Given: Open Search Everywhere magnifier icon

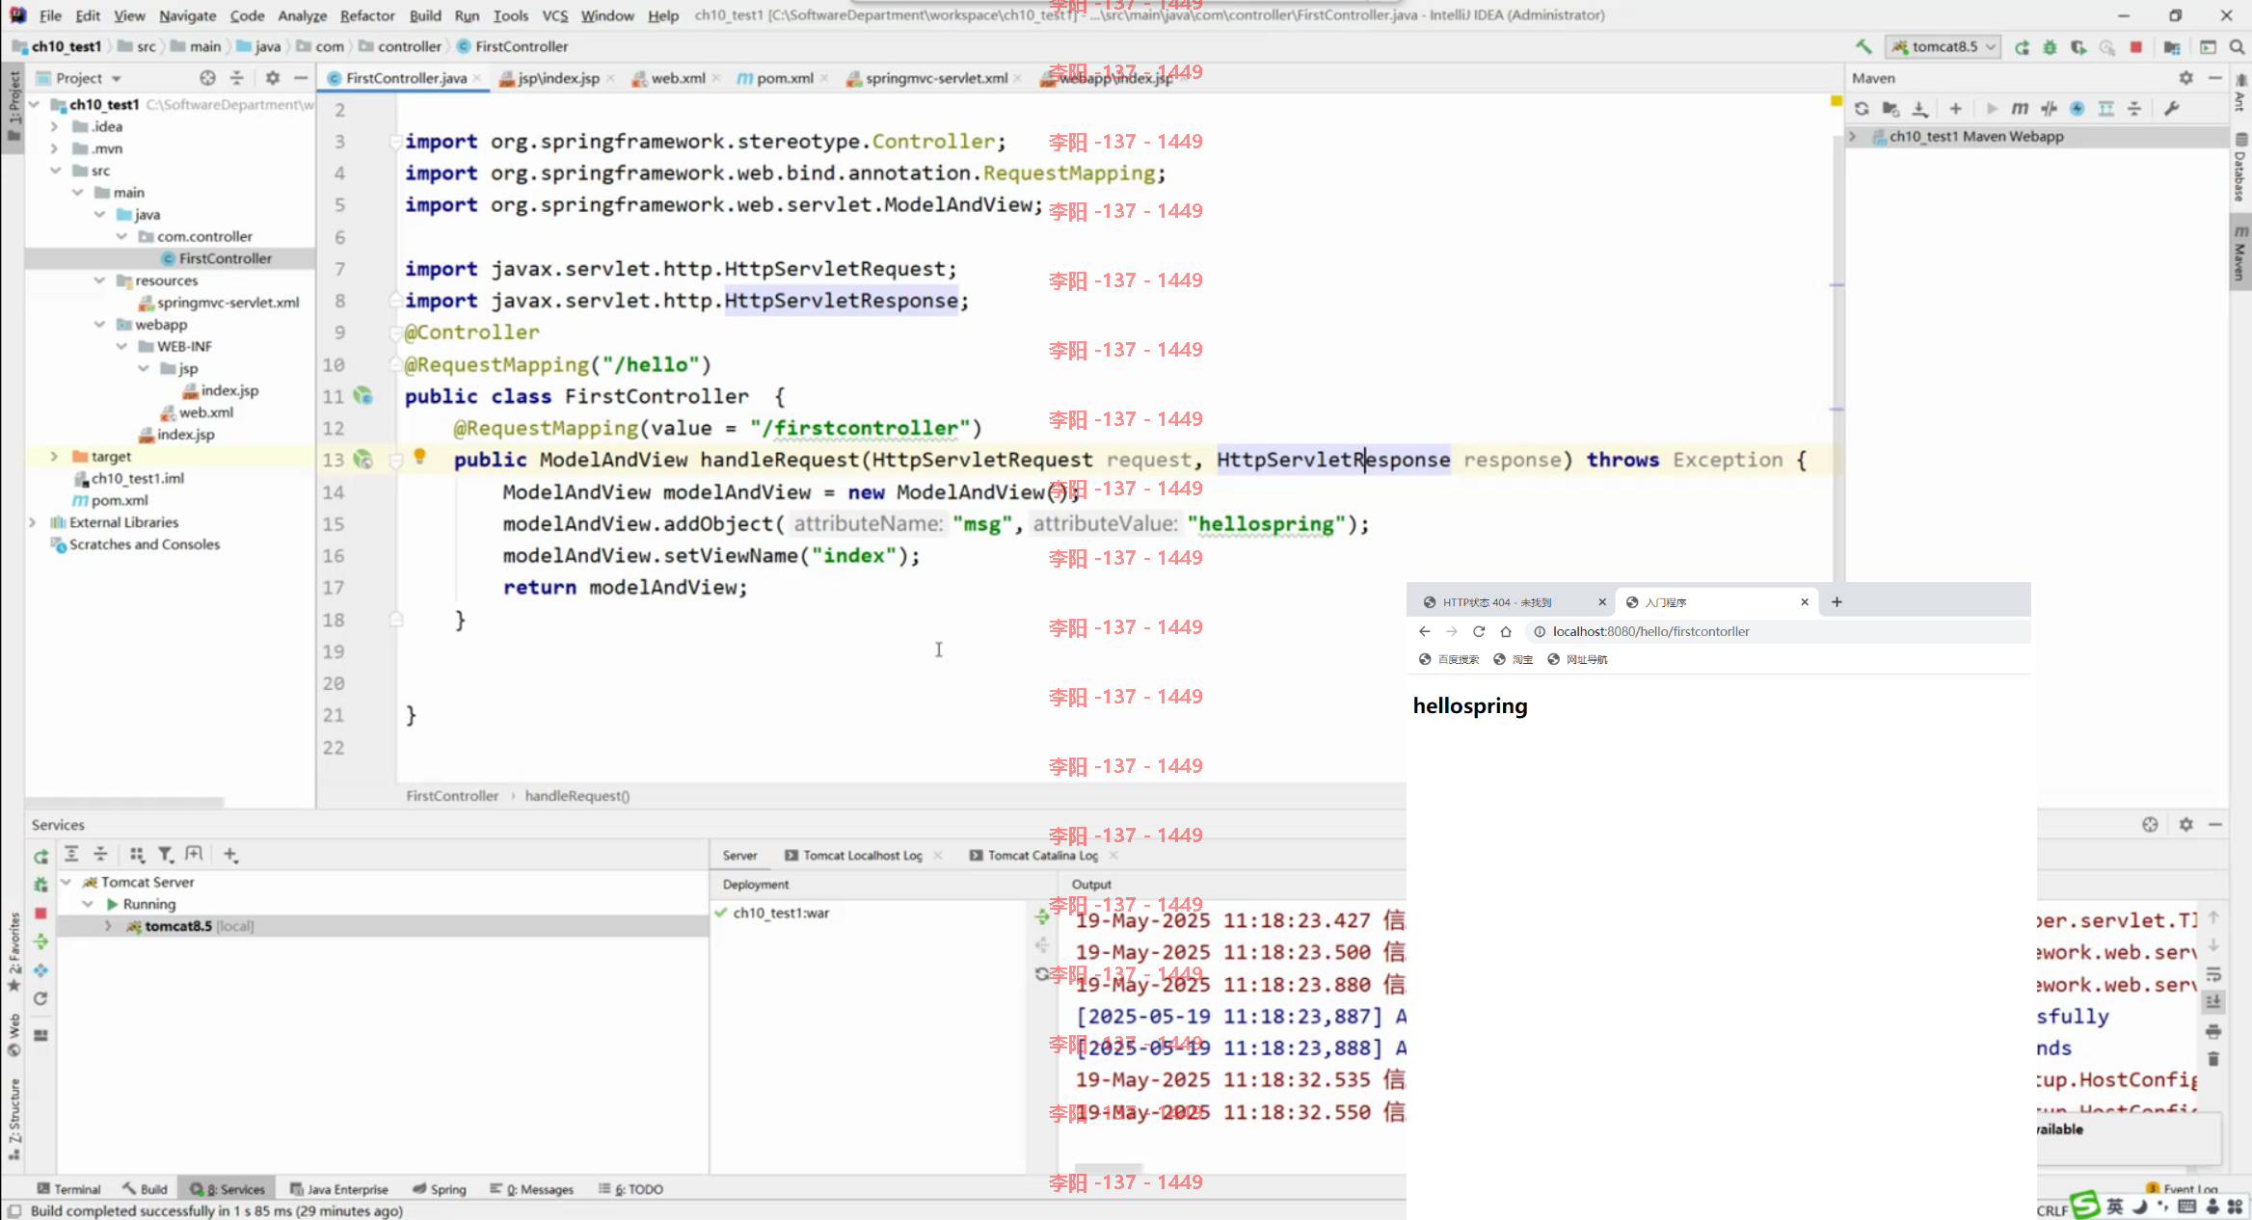Looking at the screenshot, I should tap(2237, 46).
